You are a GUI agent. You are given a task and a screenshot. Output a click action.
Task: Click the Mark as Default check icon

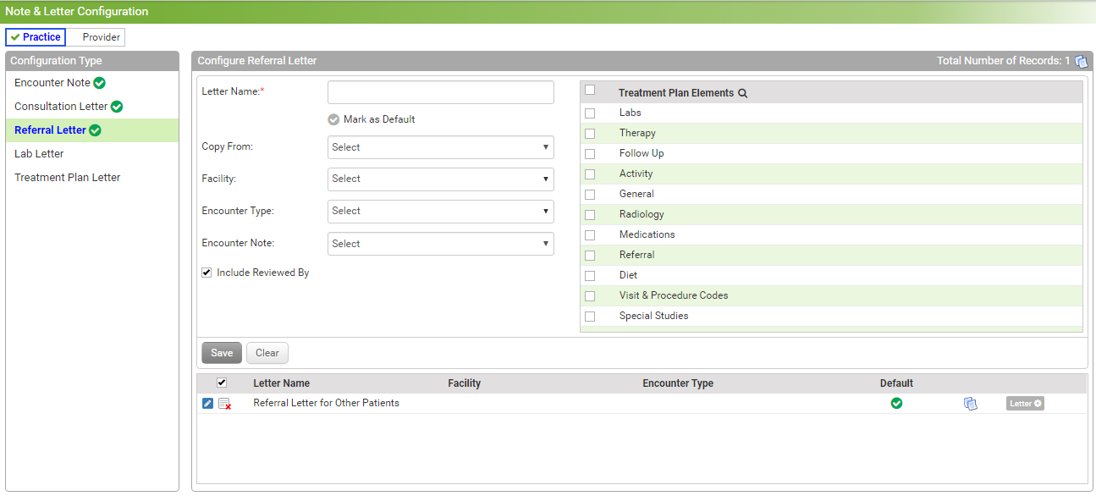pos(333,119)
